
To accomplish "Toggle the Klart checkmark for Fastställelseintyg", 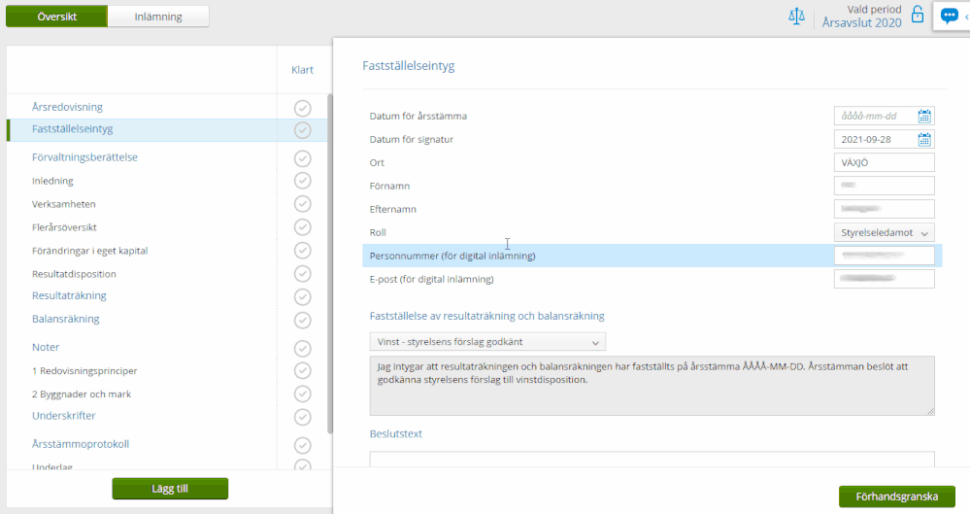I will (302, 130).
